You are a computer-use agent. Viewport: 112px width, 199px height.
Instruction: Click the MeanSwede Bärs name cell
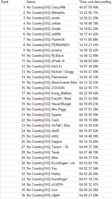pyautogui.click(x=52, y=82)
